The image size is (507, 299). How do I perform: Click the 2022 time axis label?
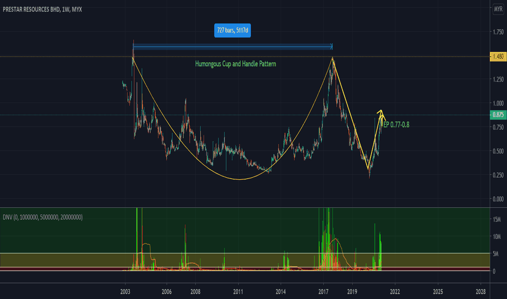[x=395, y=291]
